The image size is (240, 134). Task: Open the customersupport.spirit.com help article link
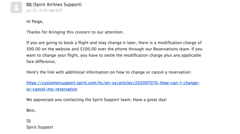pos(113,83)
